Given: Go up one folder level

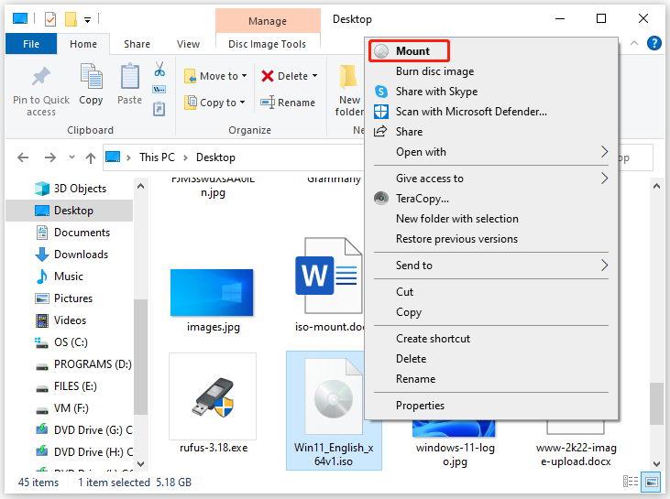Looking at the screenshot, I should pyautogui.click(x=90, y=157).
